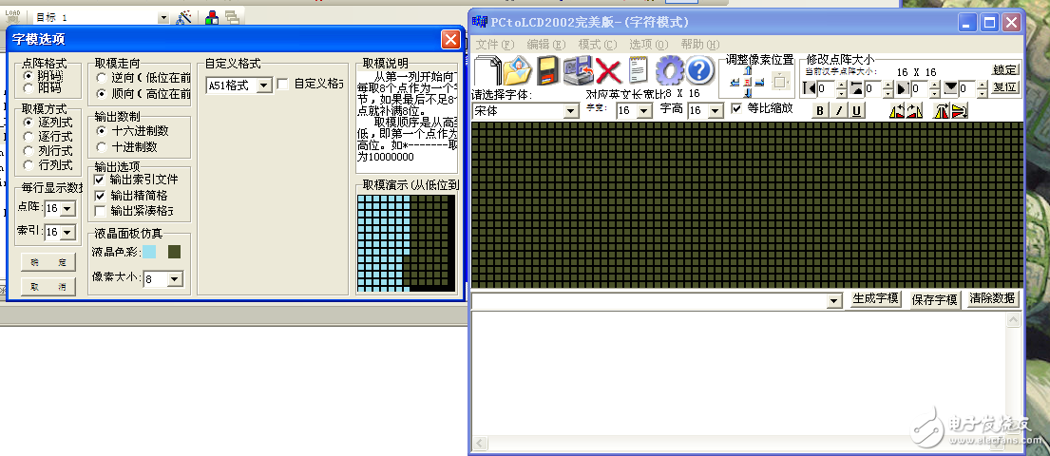Select 十进制数 output format
Image resolution: width=1050 pixels, height=456 pixels.
tap(101, 146)
